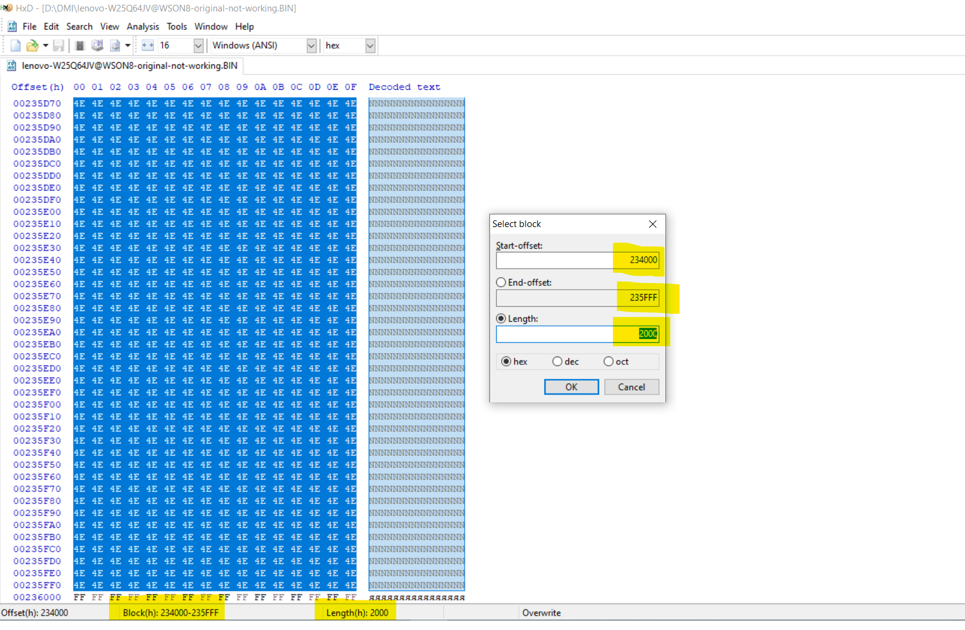
Task: Click the 08 column header
Action: click(x=224, y=87)
